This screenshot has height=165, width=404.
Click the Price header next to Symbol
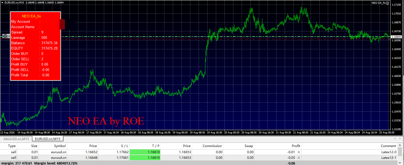click(83, 146)
